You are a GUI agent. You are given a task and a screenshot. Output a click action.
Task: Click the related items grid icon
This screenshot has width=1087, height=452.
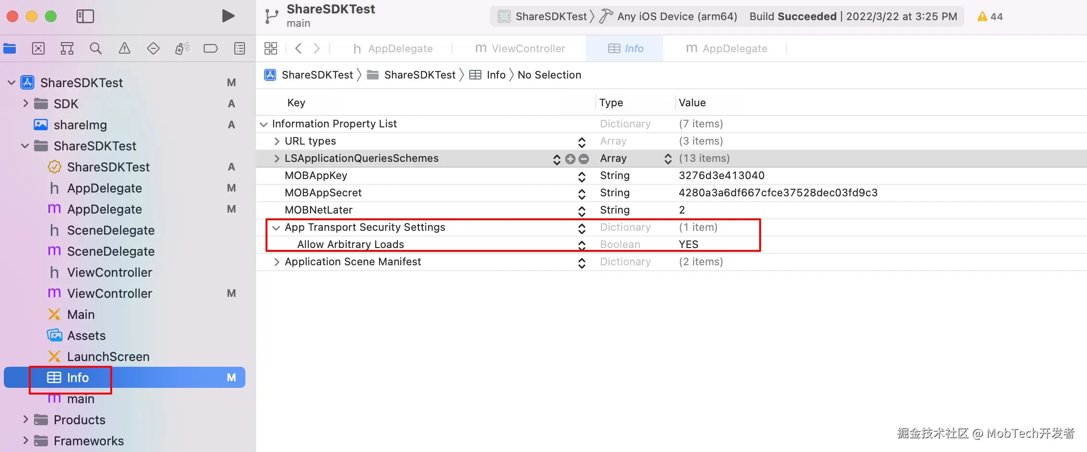pyautogui.click(x=271, y=48)
